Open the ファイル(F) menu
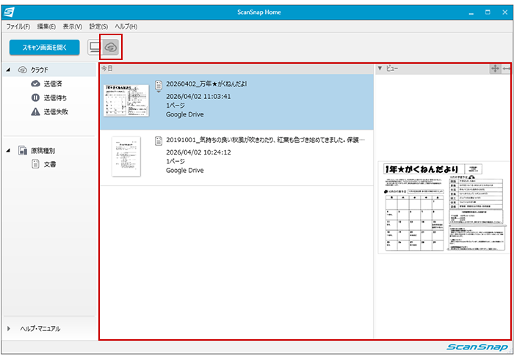 point(18,26)
